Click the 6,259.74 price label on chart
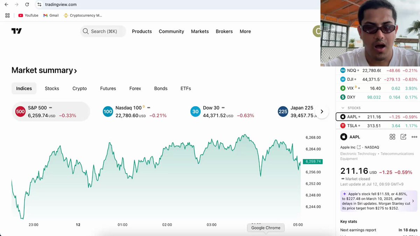Screen dimensions: 420x236 click(x=313, y=162)
